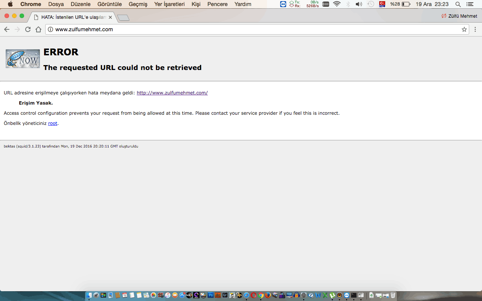Open Bluetooth menu bar icon
This screenshot has width=482, height=301.
coord(348,4)
